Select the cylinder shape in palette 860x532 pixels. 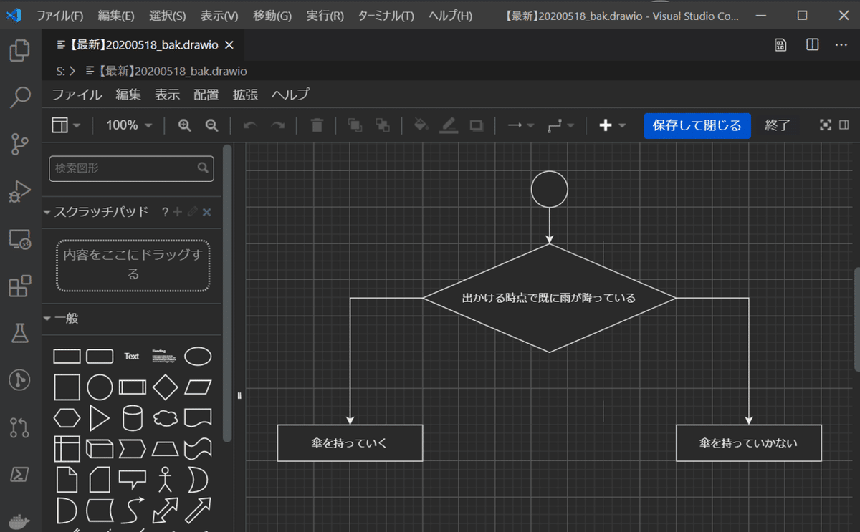[x=132, y=418]
